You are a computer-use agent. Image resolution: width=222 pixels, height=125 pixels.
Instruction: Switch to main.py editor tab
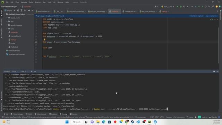tap(164, 11)
